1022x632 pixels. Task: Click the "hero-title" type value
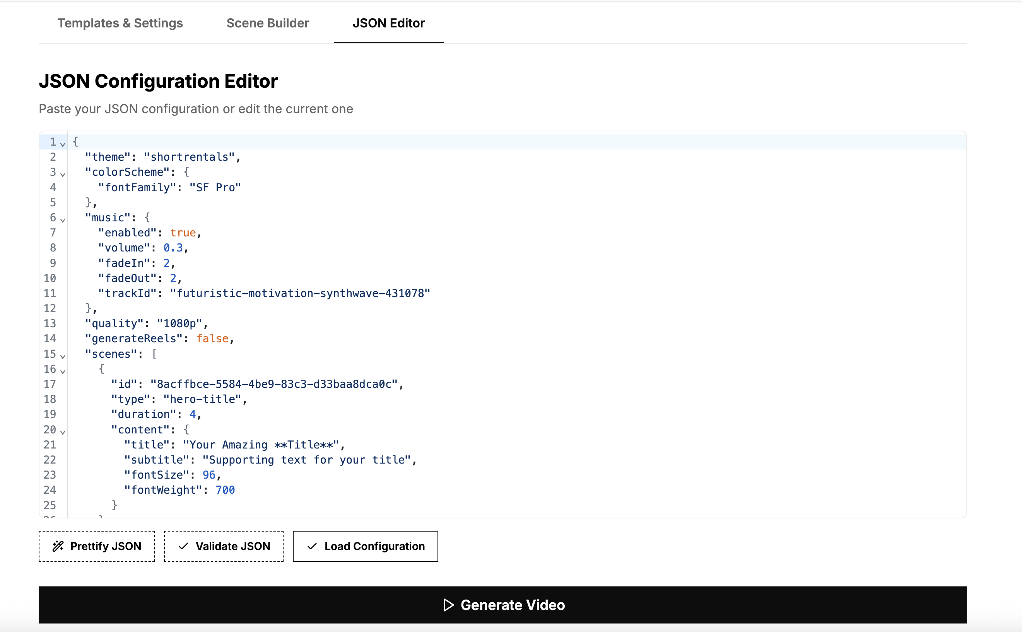[202, 399]
